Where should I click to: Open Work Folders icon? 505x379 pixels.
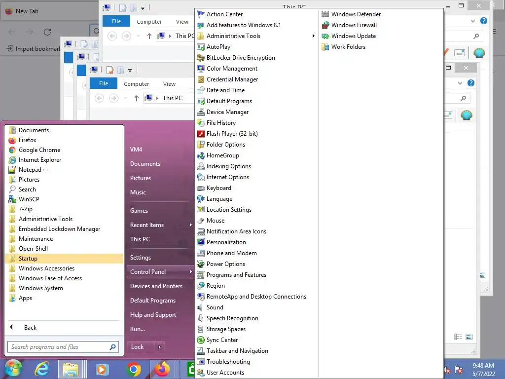pyautogui.click(x=325, y=47)
